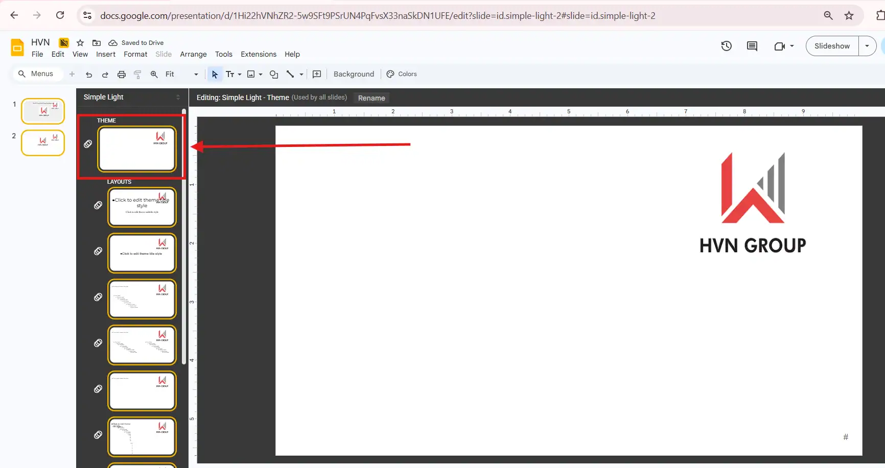
Task: Open the Arrange menu
Action: pyautogui.click(x=193, y=54)
